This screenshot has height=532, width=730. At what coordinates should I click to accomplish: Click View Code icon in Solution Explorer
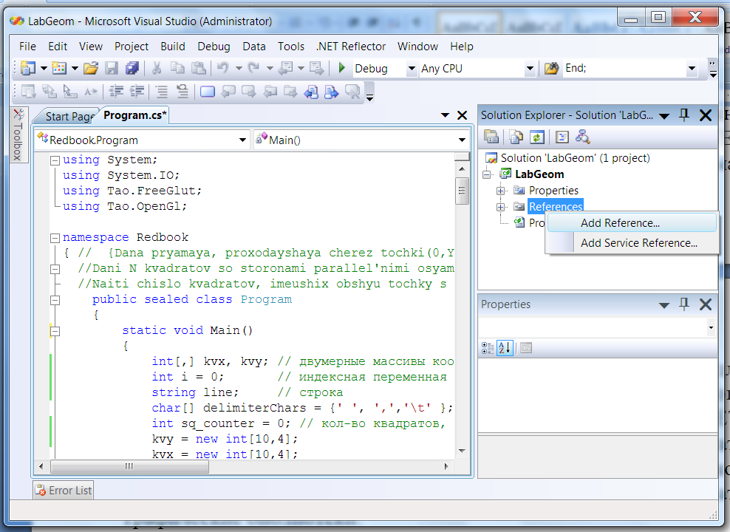(562, 137)
